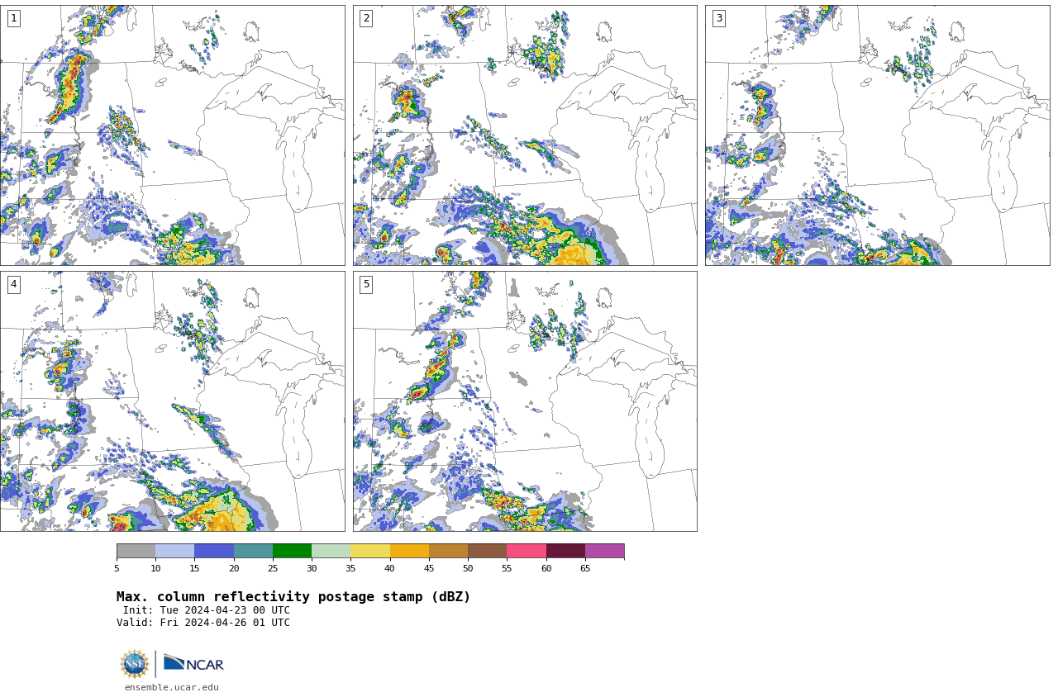Select the gray 5-10 dBZ color swatch
Image resolution: width=1058 pixels, height=697 pixels.
pos(136,551)
